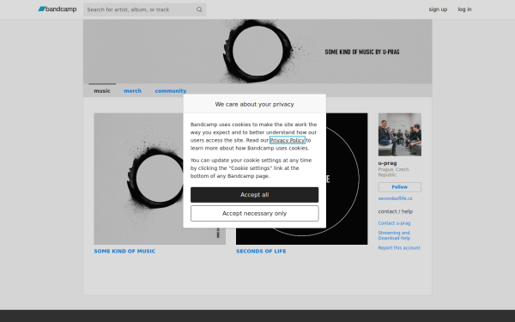Select the music tab
This screenshot has width=515, height=322.
coord(102,91)
